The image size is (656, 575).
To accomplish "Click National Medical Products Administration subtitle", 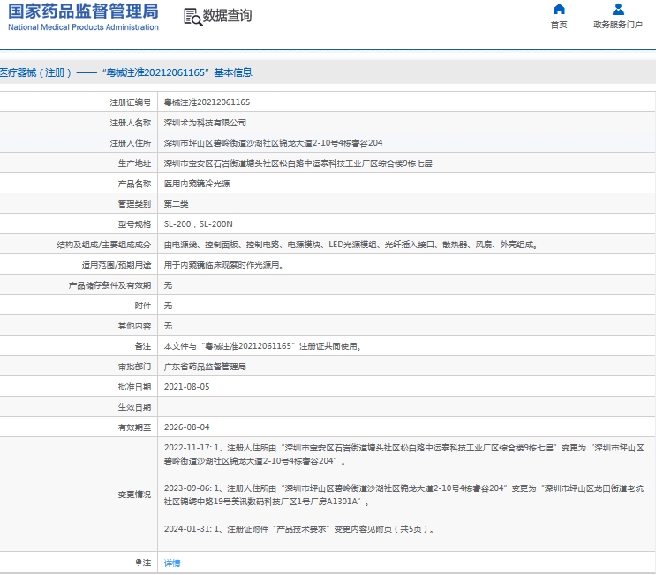I will point(83,27).
